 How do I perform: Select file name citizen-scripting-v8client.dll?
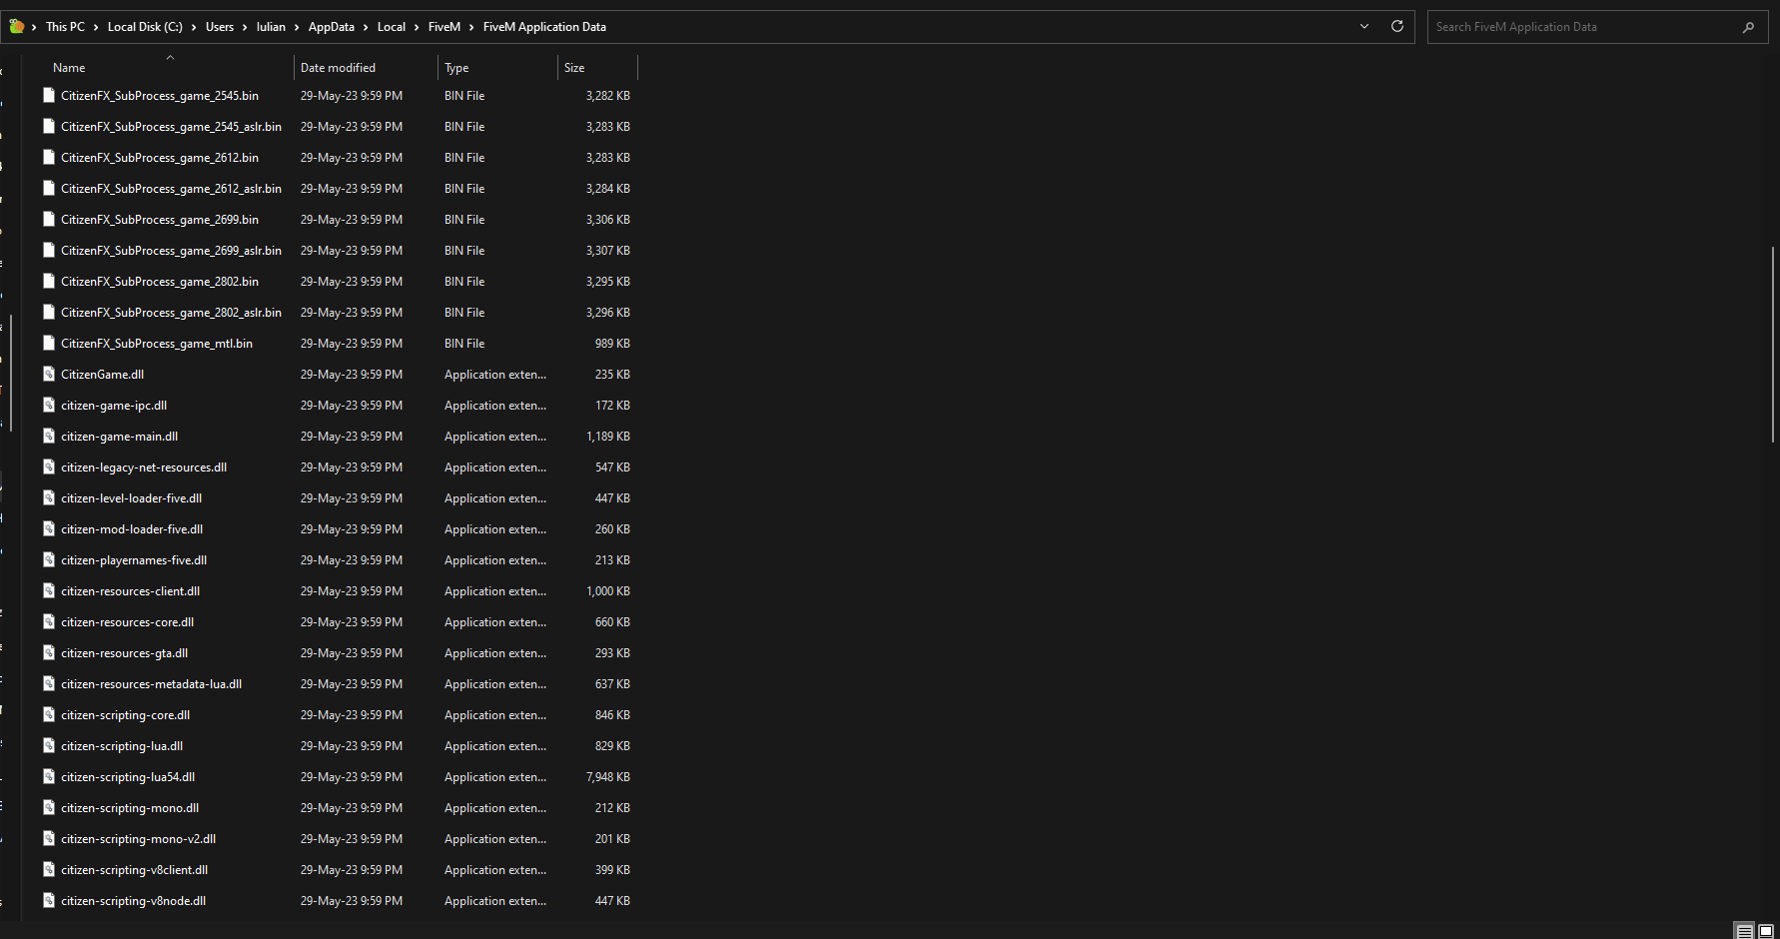tap(134, 870)
